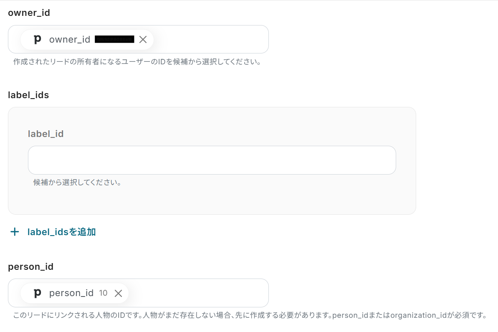Open the empty label_id input field
498x332 pixels.
[x=212, y=160]
